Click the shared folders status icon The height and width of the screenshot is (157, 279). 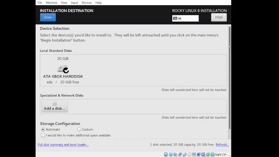tap(189, 154)
